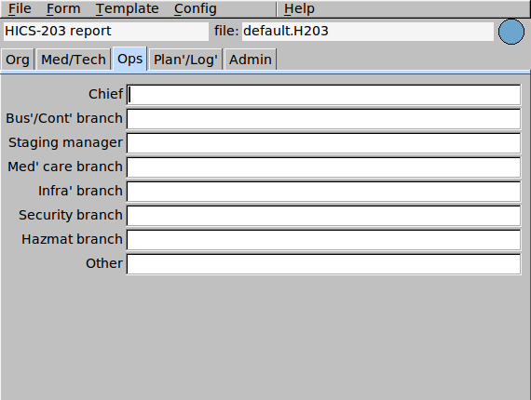Click the HICS-203 report title field
531x400 pixels.
(106, 32)
